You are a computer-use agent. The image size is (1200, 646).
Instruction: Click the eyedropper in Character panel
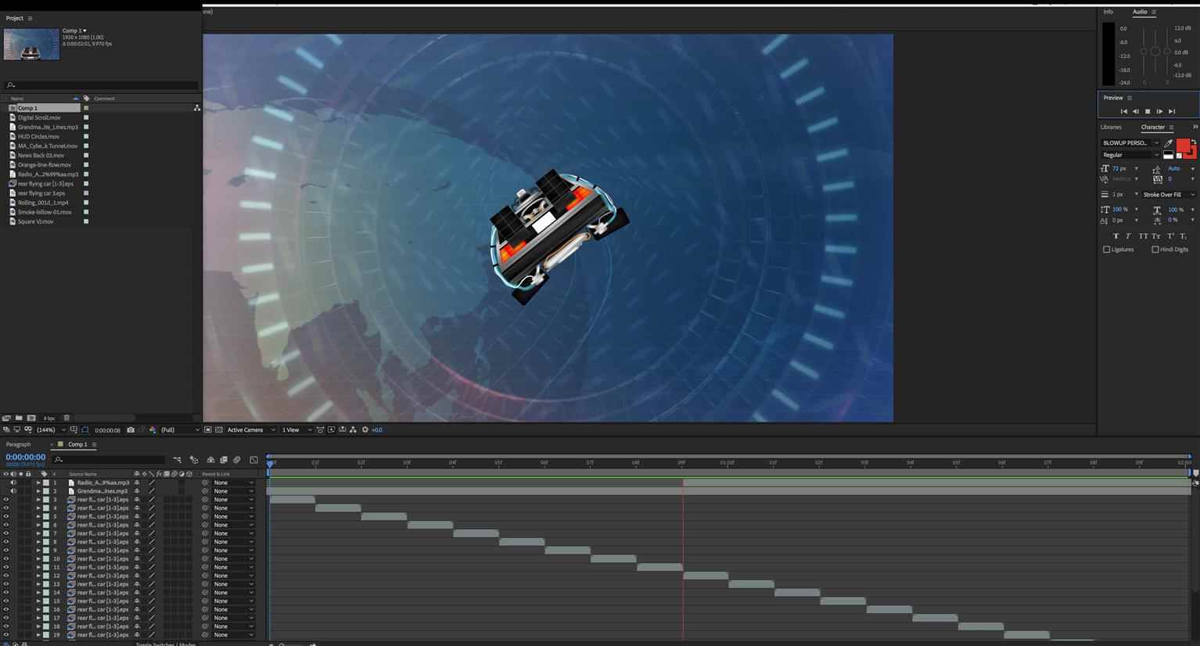[x=1169, y=143]
